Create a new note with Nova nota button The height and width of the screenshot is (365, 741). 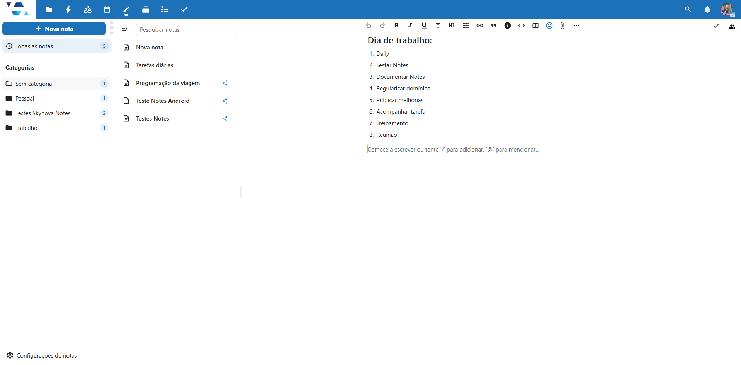pos(54,29)
